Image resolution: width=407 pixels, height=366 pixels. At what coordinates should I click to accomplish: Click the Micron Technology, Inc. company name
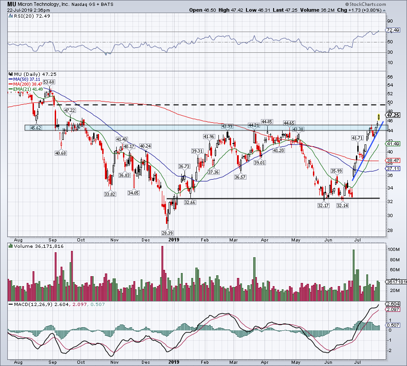point(43,5)
